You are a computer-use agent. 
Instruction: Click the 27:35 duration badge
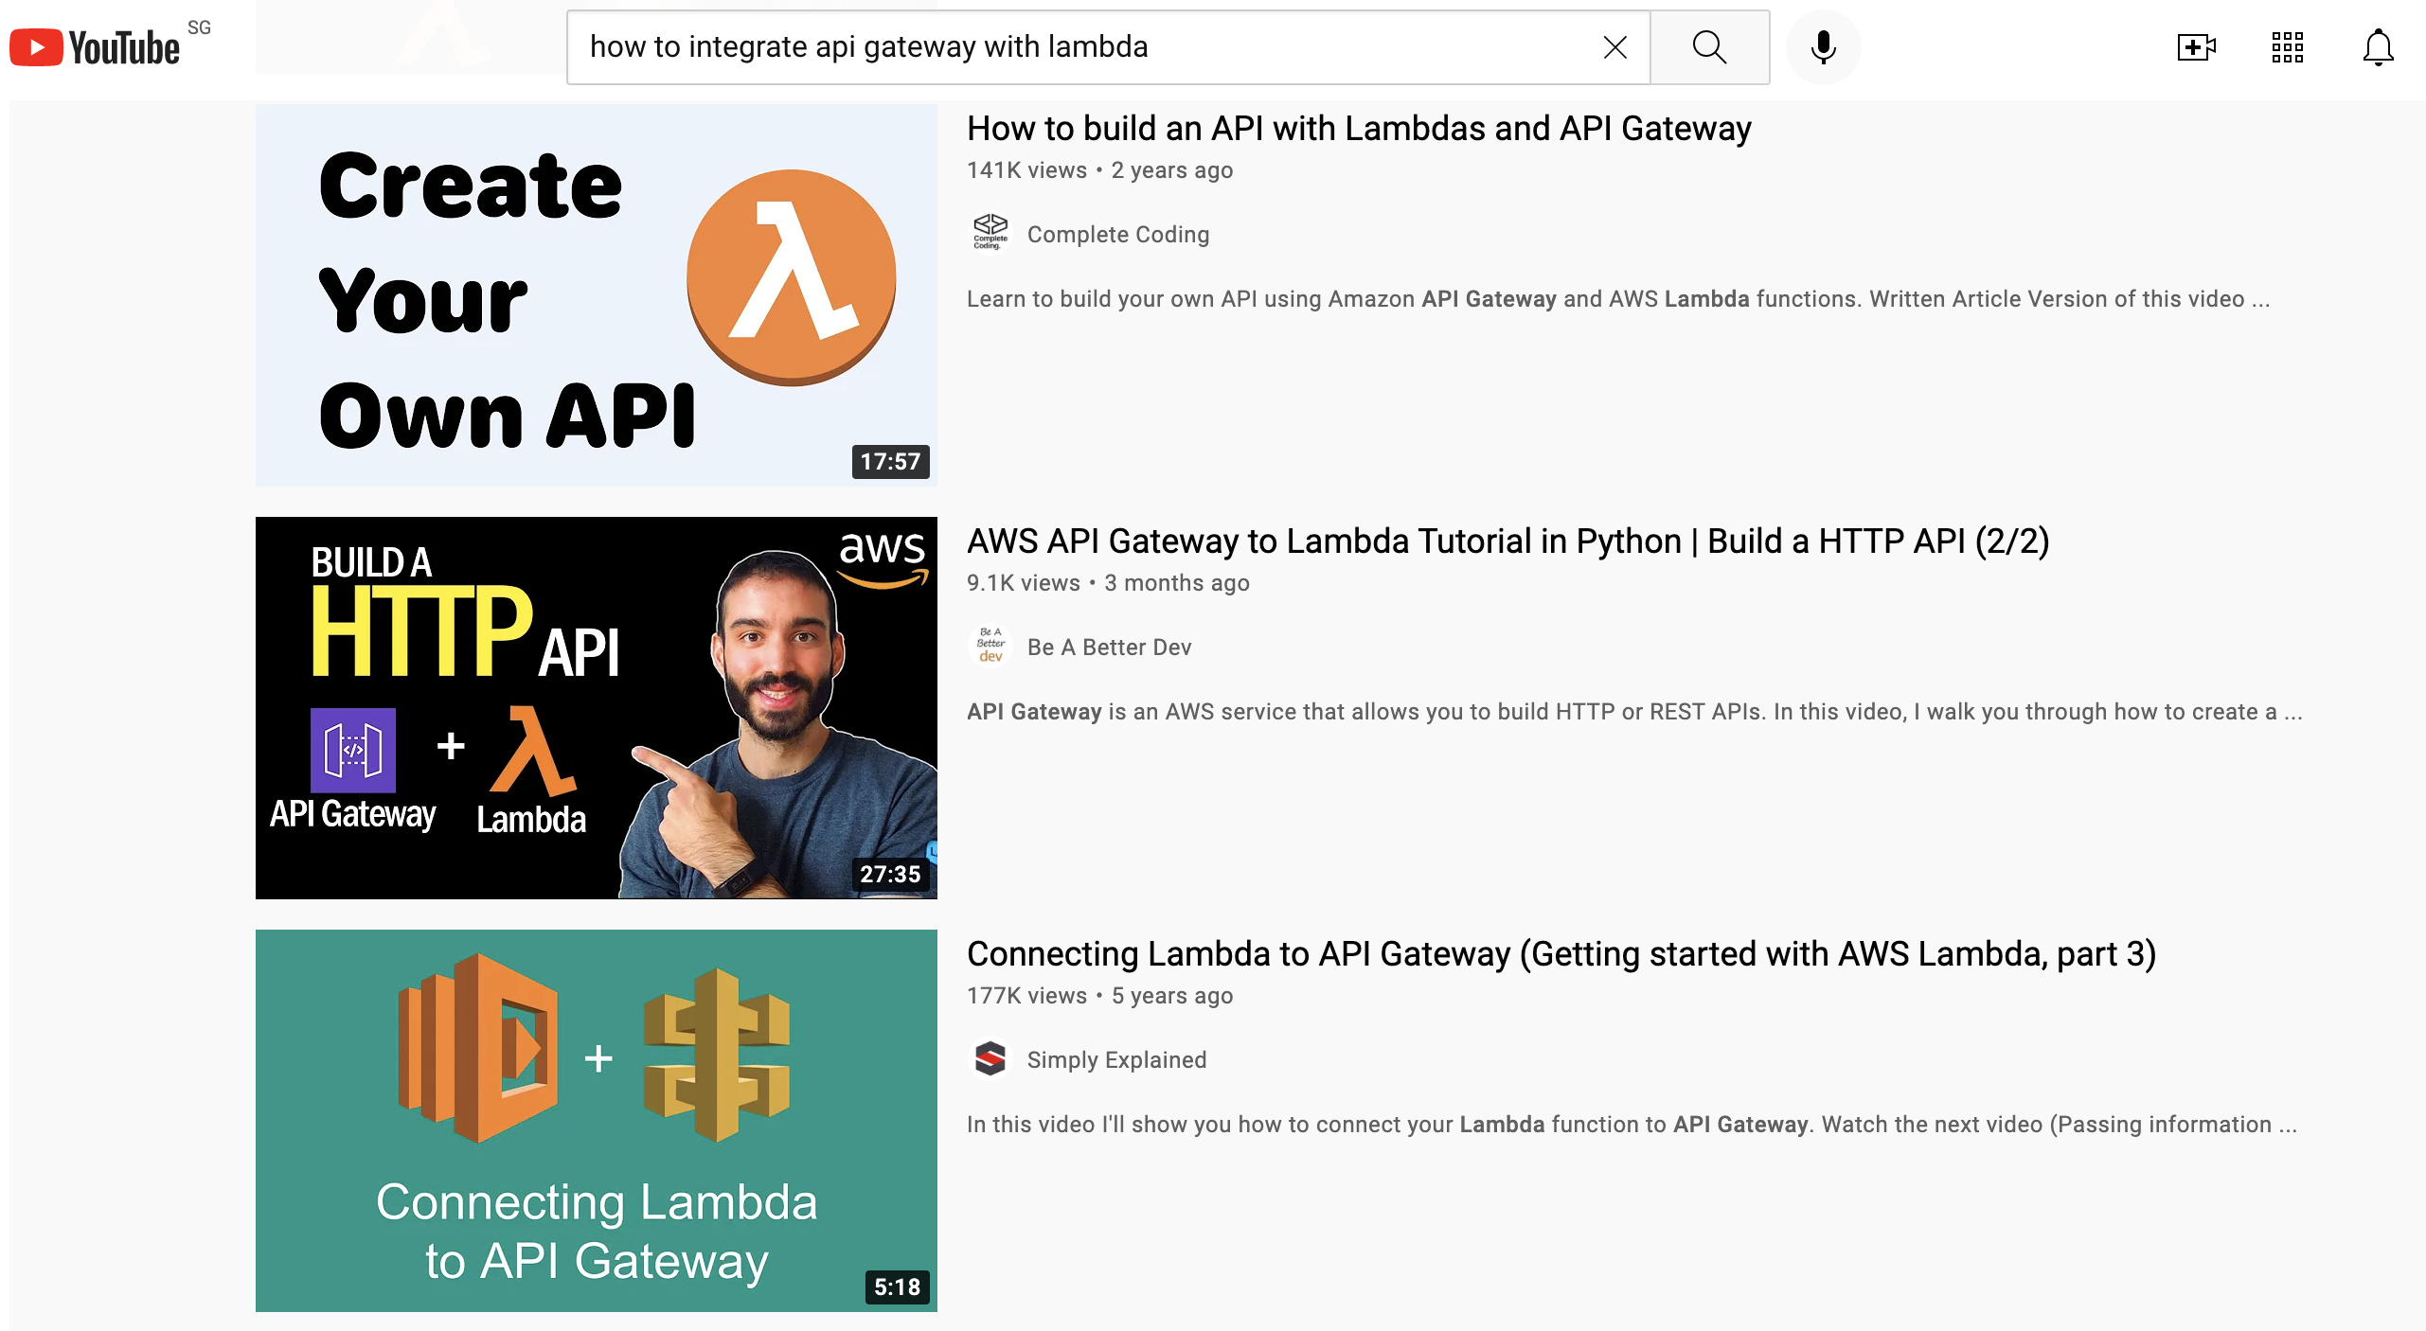click(x=890, y=874)
